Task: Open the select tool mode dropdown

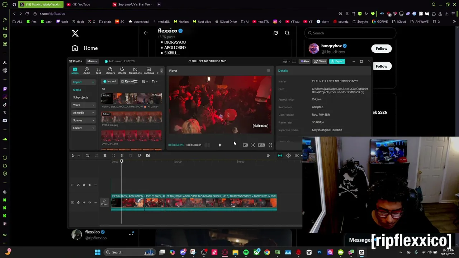Action: click(x=79, y=156)
